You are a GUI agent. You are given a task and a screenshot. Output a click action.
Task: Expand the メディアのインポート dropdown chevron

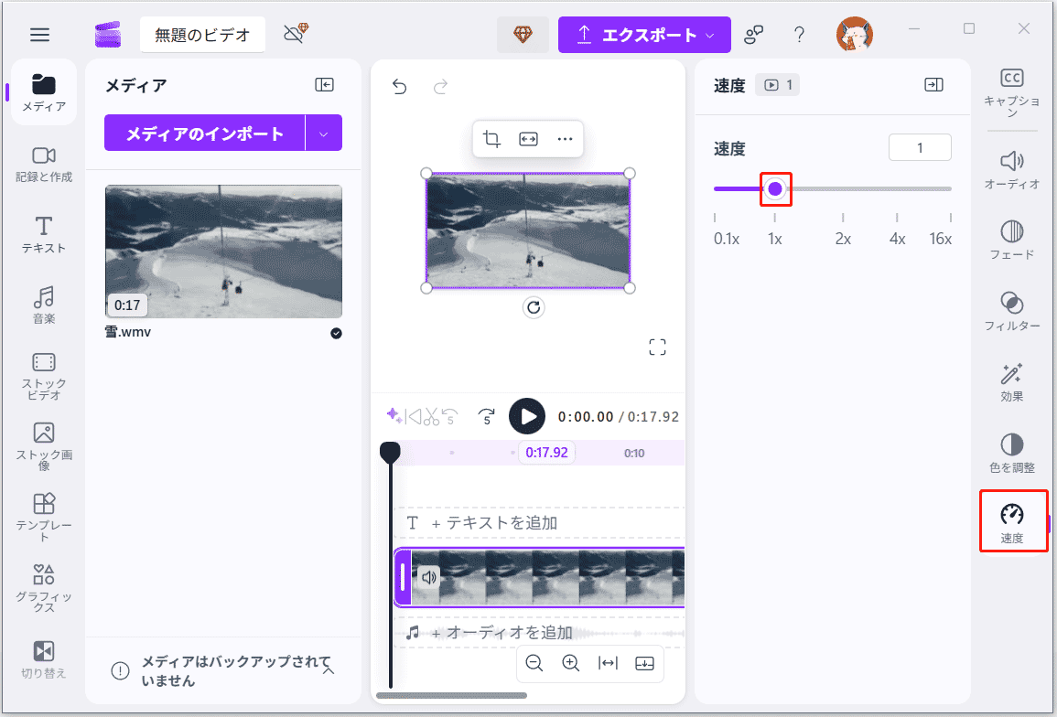point(325,133)
